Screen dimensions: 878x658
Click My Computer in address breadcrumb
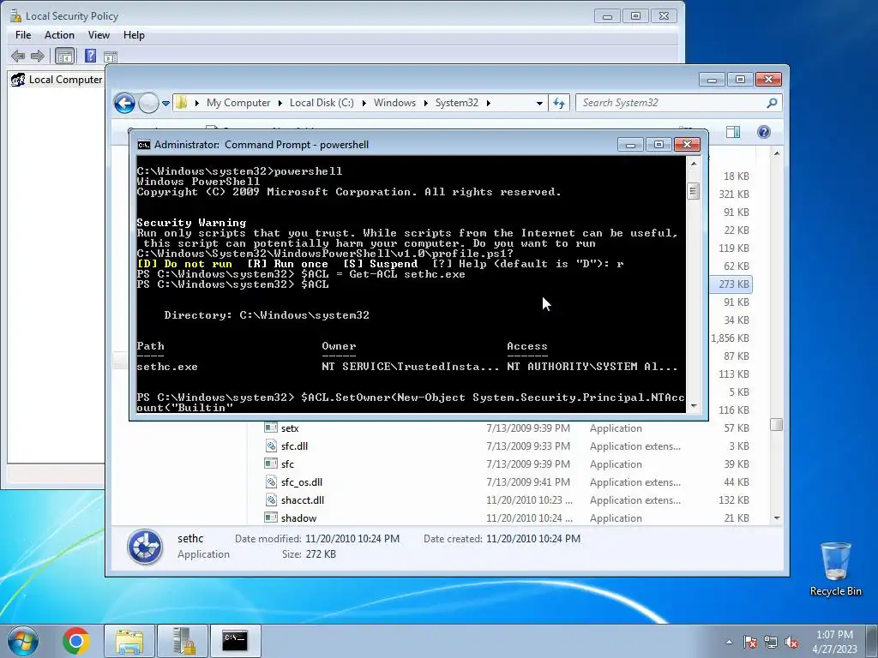click(x=238, y=103)
